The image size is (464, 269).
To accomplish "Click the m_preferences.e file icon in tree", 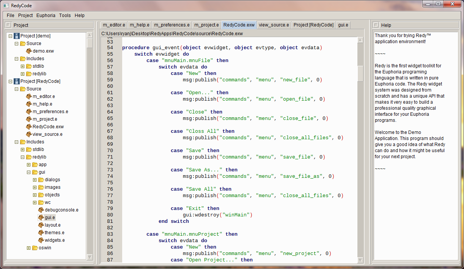I will click(29, 112).
